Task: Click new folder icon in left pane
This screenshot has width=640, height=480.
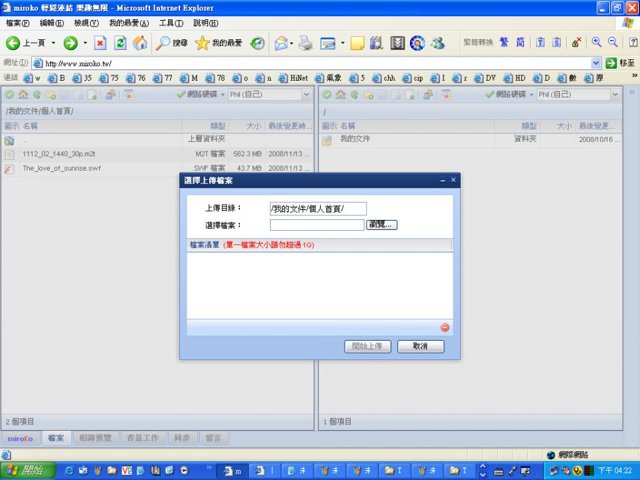Action: point(51,95)
